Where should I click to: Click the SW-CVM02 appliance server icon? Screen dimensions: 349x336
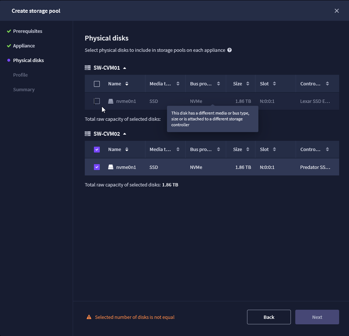click(88, 134)
